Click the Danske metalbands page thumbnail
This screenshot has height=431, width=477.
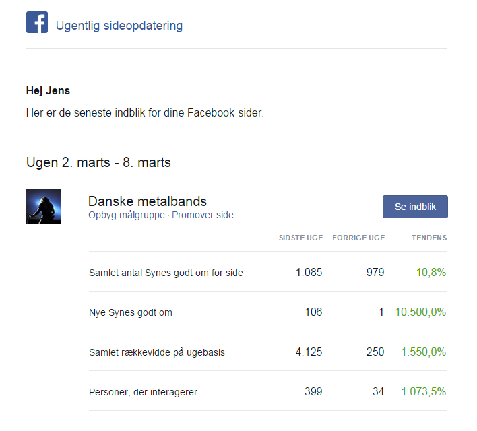[44, 207]
